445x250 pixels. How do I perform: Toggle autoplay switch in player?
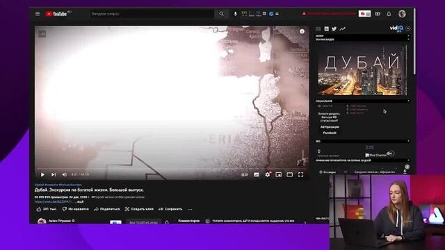[x=244, y=174]
